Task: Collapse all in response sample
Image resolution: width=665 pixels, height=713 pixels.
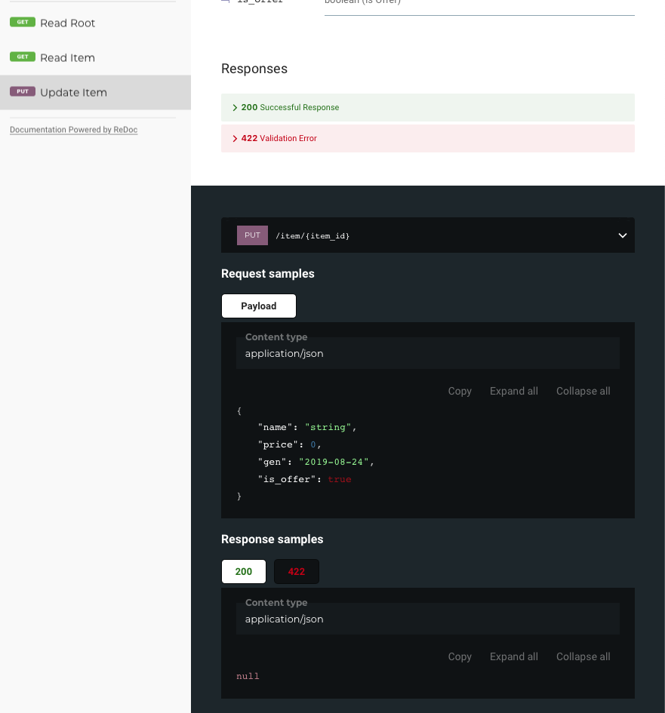Action: click(583, 656)
